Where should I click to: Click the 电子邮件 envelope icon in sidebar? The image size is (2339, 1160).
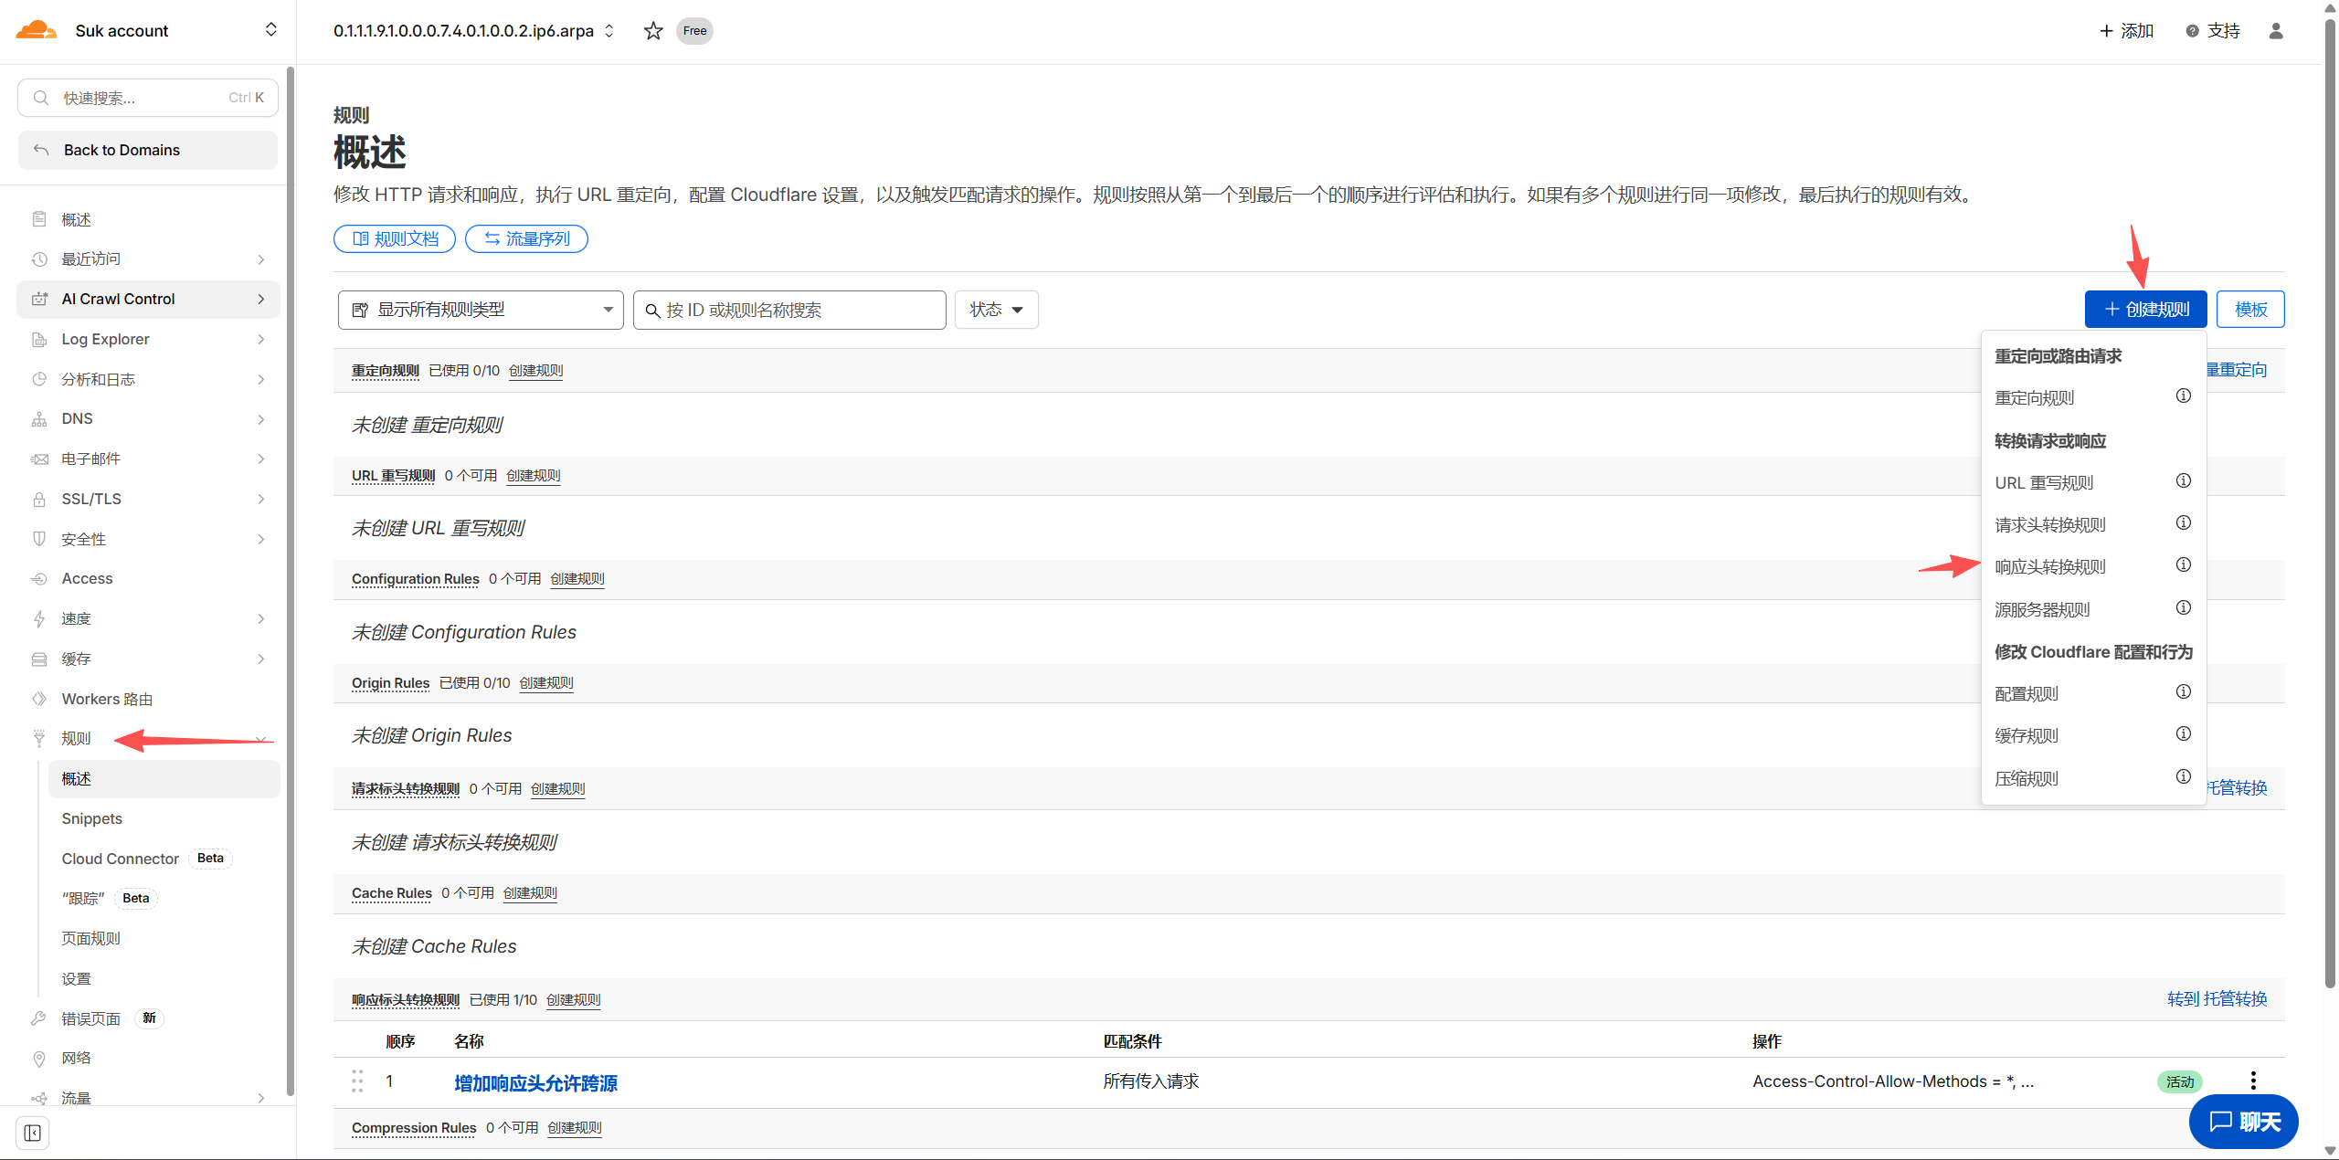[39, 459]
